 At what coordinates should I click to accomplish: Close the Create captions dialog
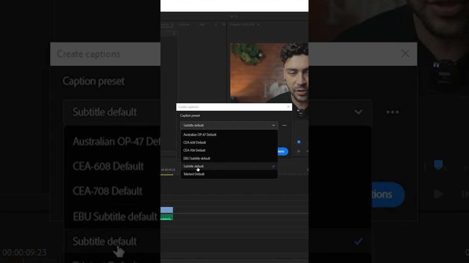coord(288,107)
